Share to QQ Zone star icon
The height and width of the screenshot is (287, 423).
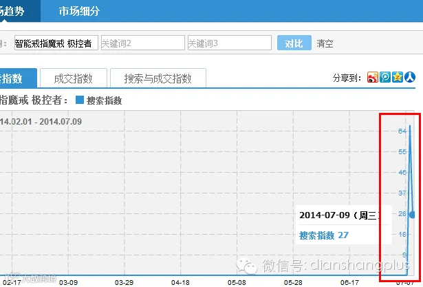click(x=398, y=78)
